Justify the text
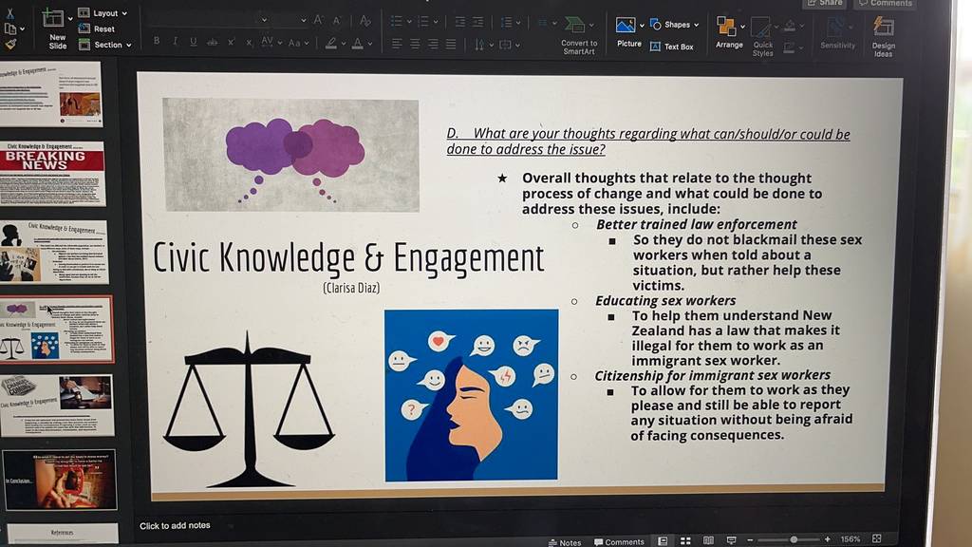 [451, 45]
